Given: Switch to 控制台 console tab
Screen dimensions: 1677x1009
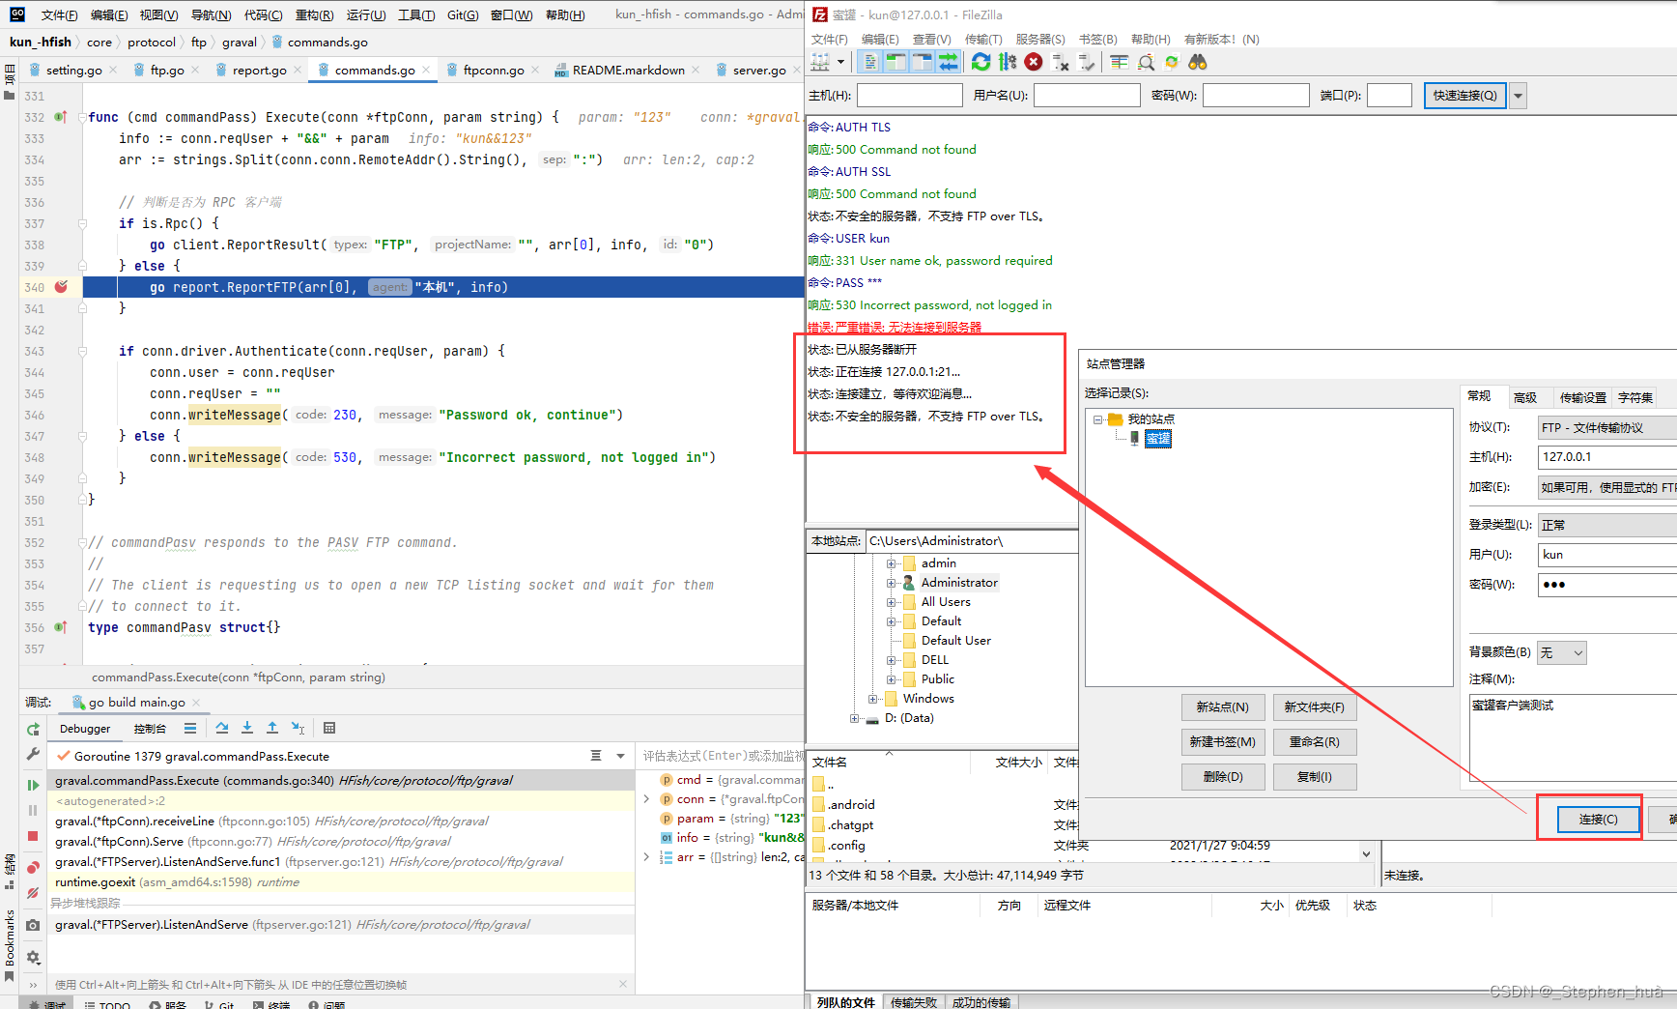Looking at the screenshot, I should (150, 729).
